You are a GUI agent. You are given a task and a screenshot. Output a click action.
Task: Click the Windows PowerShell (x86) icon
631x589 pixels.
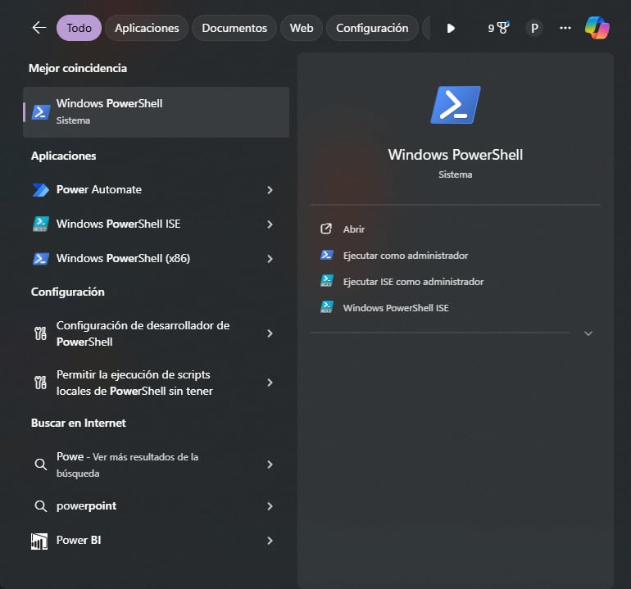pos(41,259)
